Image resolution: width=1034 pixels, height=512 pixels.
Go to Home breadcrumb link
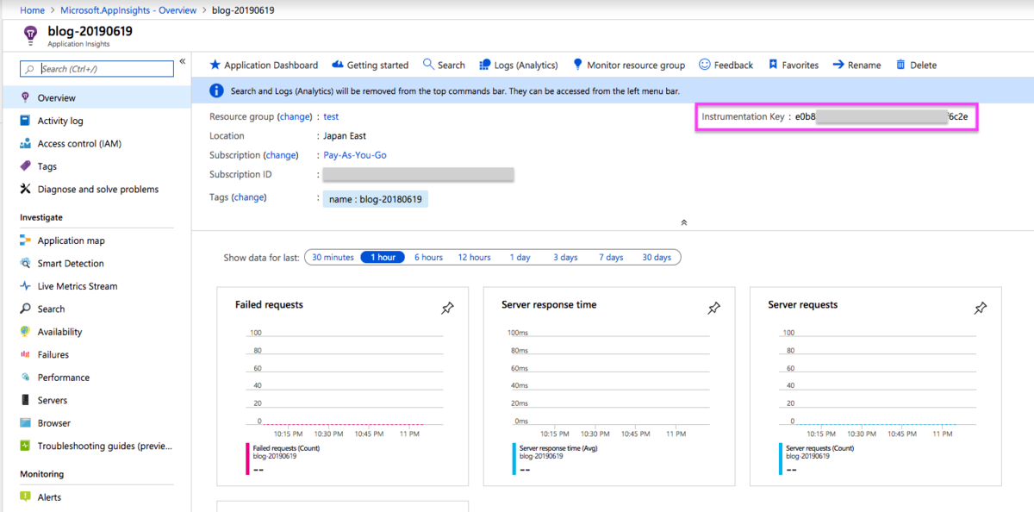coord(32,9)
